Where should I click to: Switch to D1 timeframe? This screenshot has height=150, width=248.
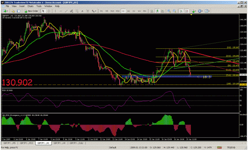134,11
